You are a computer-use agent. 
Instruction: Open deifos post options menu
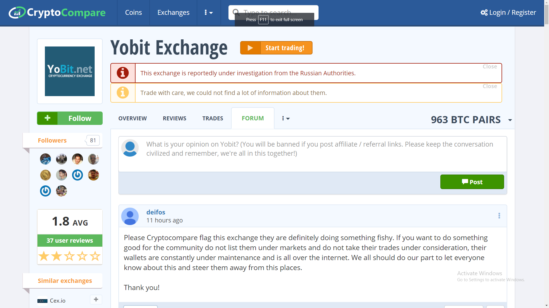(x=499, y=216)
